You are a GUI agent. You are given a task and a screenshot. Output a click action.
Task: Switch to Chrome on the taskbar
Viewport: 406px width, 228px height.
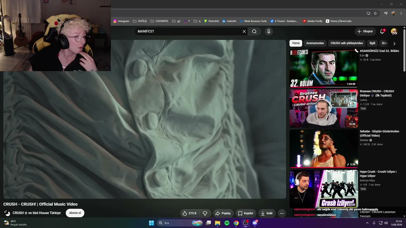tap(236, 223)
